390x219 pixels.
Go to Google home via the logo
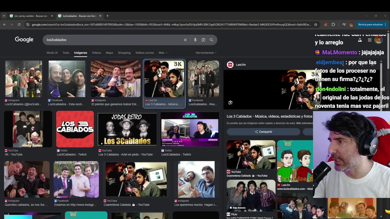click(24, 40)
